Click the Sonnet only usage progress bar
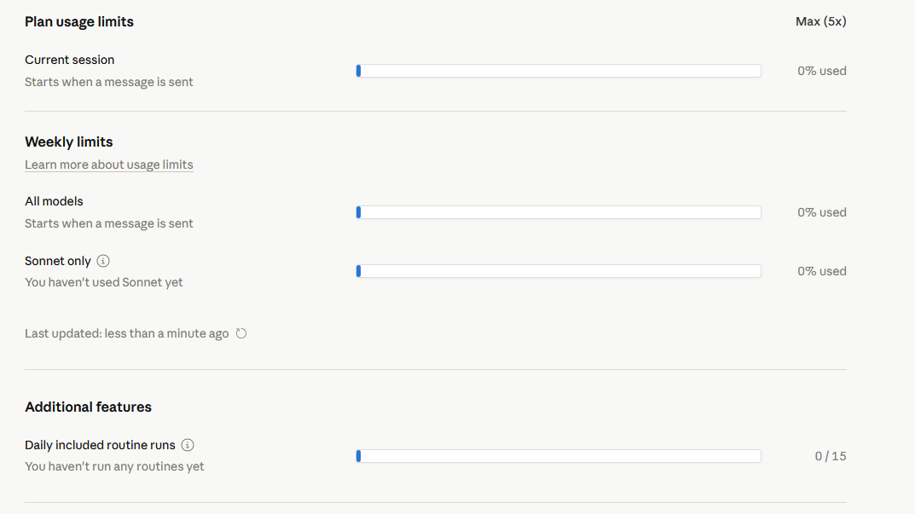Image resolution: width=915 pixels, height=514 pixels. pos(559,271)
